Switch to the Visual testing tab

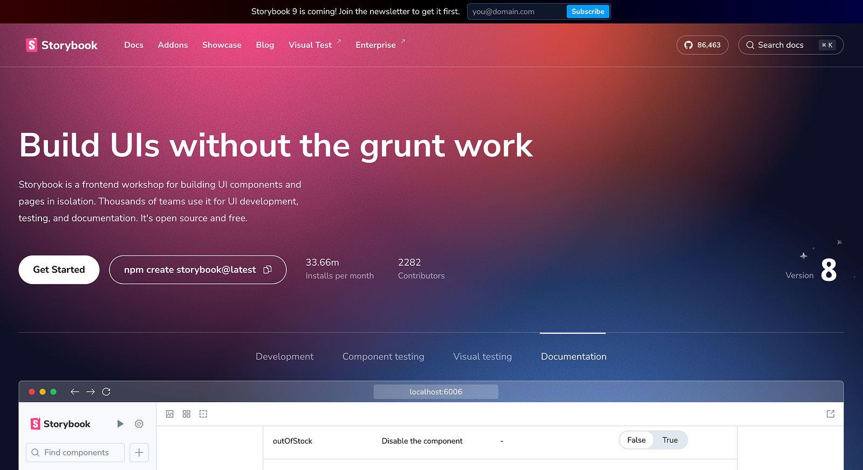(482, 357)
